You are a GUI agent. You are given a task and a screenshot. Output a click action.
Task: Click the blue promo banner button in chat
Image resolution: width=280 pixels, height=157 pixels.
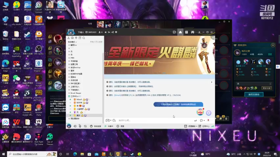point(178,104)
